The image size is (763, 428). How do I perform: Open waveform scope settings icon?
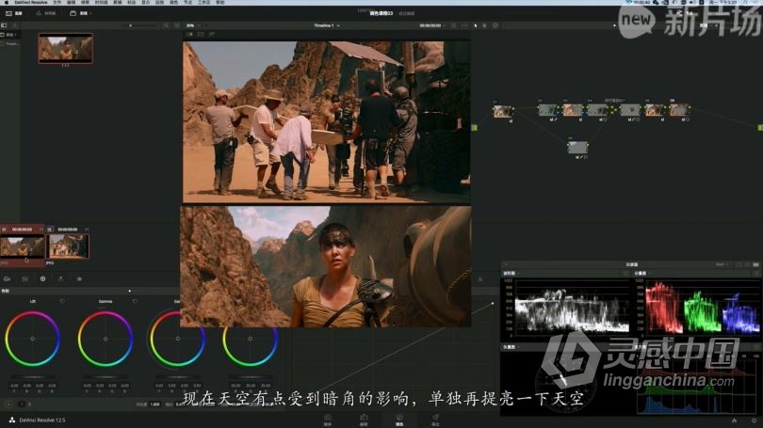(625, 274)
